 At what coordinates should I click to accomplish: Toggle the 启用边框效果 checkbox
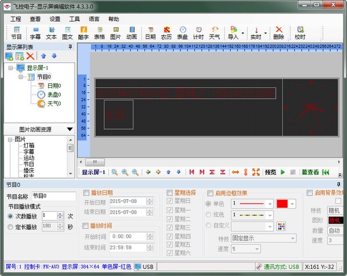click(x=210, y=193)
